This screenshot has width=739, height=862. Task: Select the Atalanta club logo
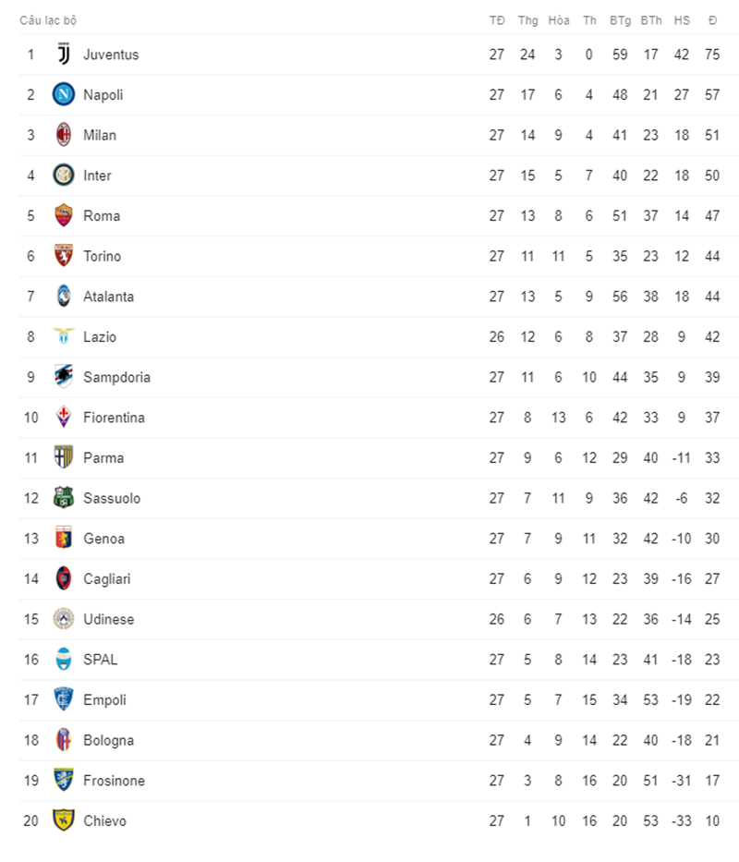64,297
